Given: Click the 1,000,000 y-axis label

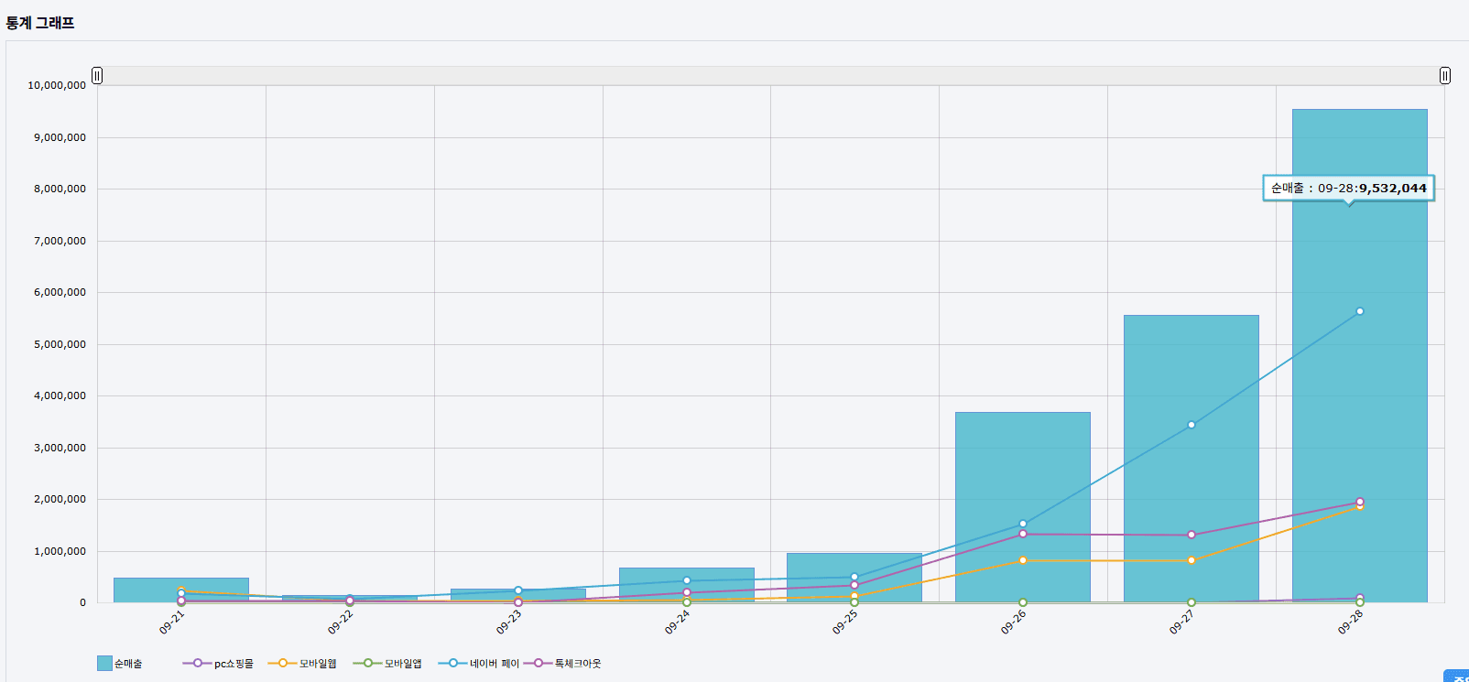Looking at the screenshot, I should point(60,551).
